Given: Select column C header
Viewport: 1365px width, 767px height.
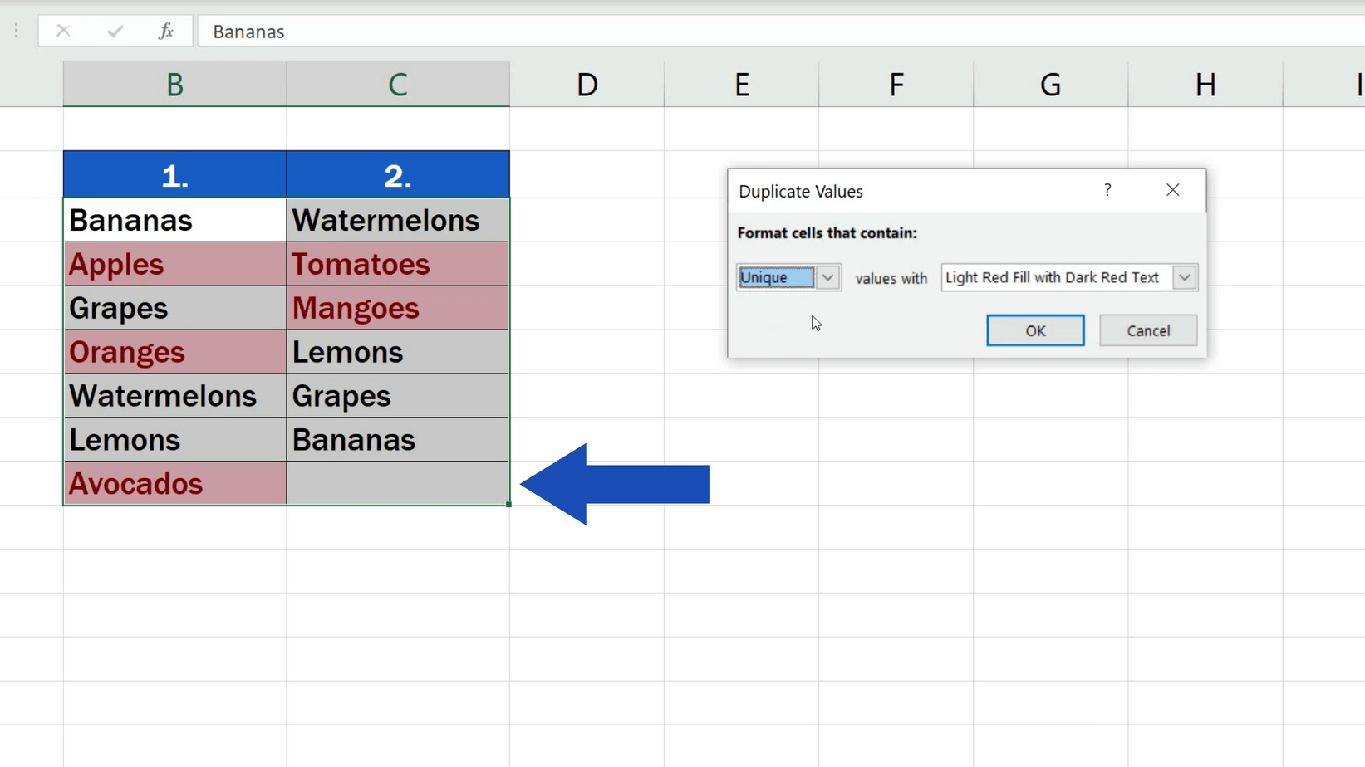Looking at the screenshot, I should (398, 83).
